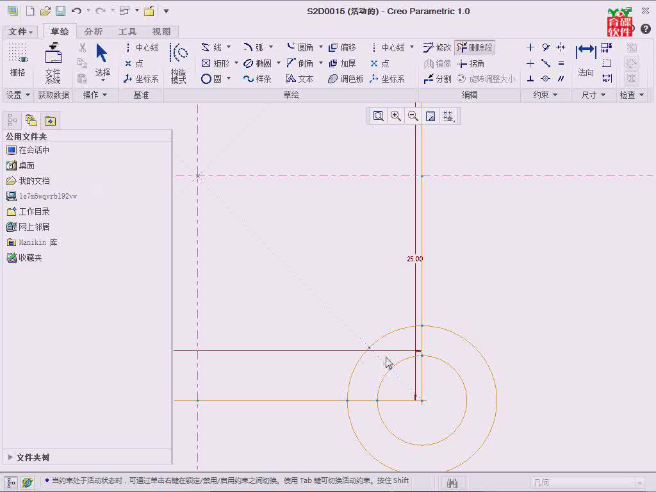
Task: Choose the 文本 text tool
Action: click(299, 79)
